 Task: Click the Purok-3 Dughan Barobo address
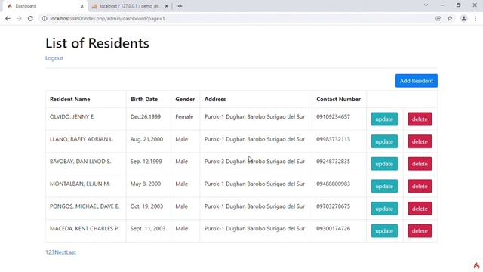[x=254, y=161]
